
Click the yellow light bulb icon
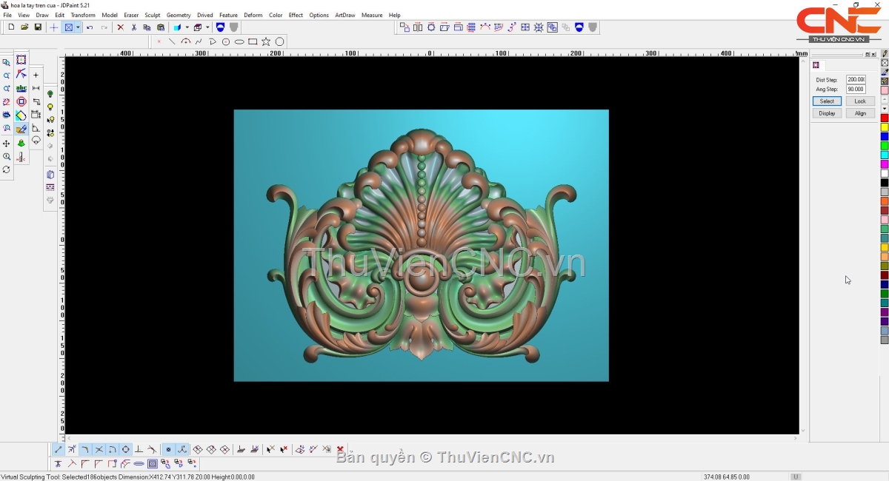pos(50,107)
